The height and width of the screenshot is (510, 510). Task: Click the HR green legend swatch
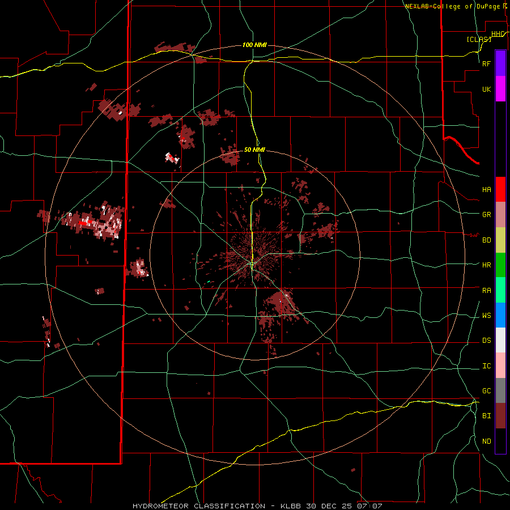pos(500,265)
